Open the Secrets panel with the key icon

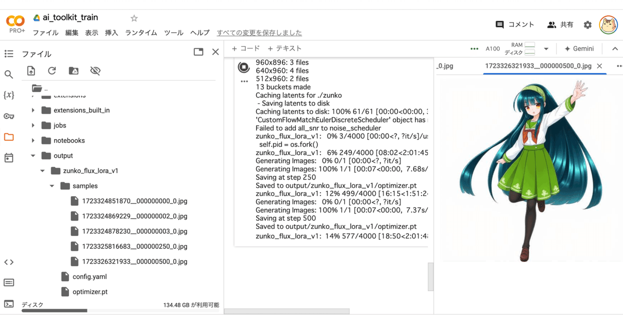pos(9,116)
